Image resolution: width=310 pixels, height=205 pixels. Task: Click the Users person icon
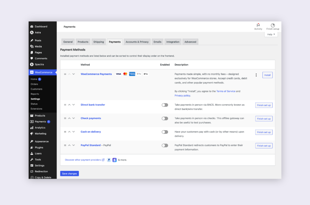click(32, 153)
